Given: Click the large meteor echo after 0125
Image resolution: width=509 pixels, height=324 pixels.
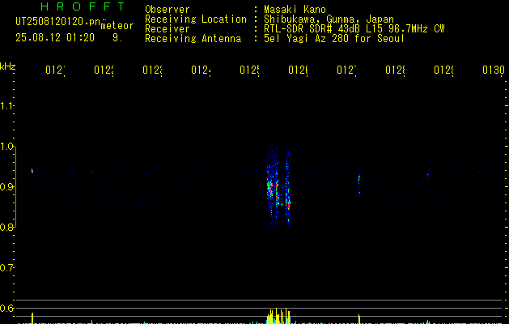Looking at the screenshot, I should pos(278,189).
